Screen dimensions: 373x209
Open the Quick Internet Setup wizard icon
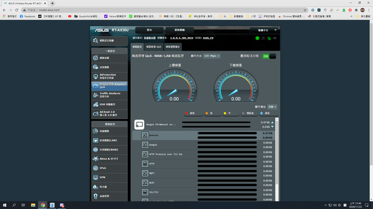point(95,41)
